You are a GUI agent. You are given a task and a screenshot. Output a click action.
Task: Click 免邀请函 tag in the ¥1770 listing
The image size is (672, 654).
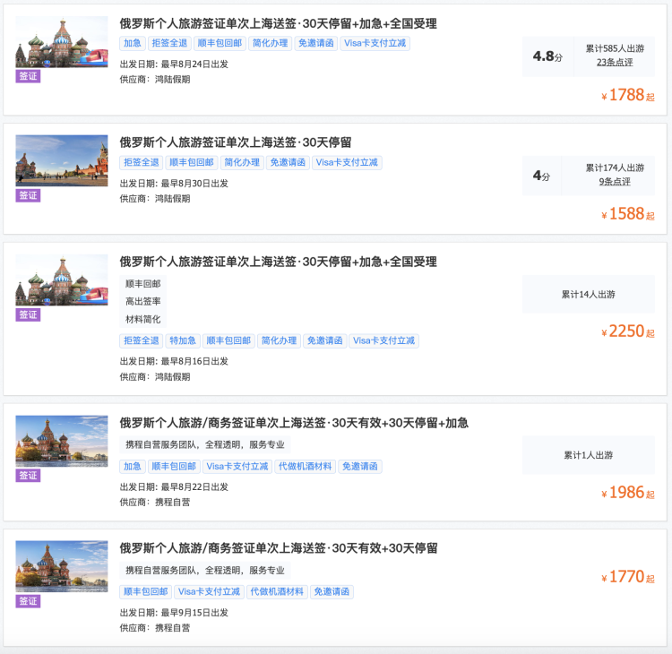(x=332, y=592)
